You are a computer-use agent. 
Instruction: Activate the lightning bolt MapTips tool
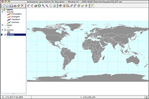pyautogui.click(x=92, y=6)
